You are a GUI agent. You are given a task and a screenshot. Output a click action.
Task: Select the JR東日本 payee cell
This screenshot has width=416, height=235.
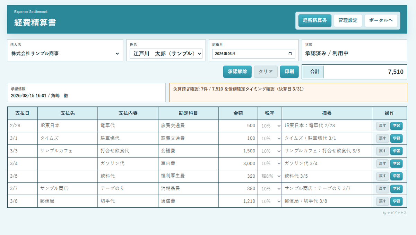[x=68, y=126]
